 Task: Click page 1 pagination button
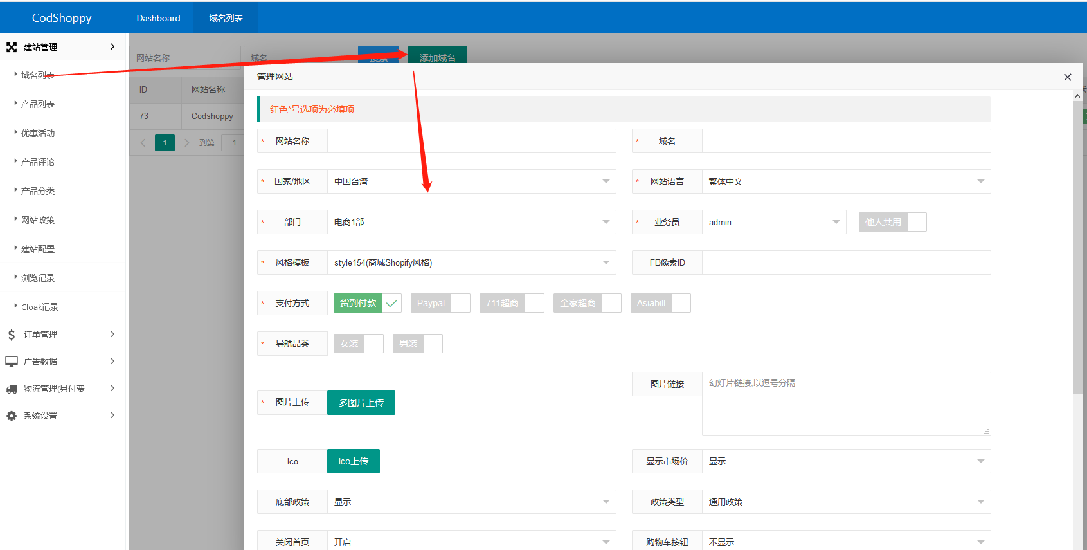[165, 143]
